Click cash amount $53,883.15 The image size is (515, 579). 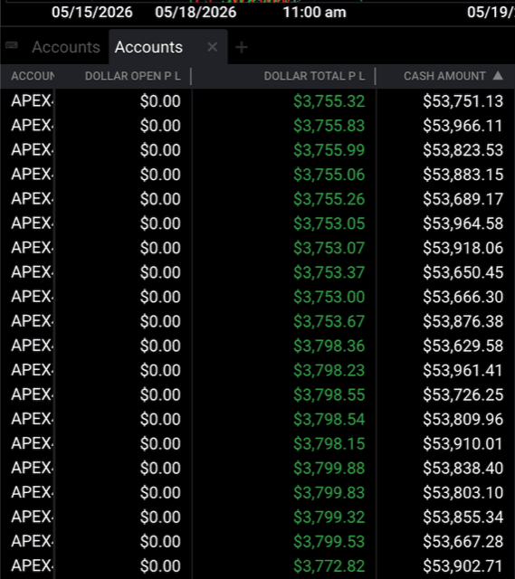[x=463, y=175]
